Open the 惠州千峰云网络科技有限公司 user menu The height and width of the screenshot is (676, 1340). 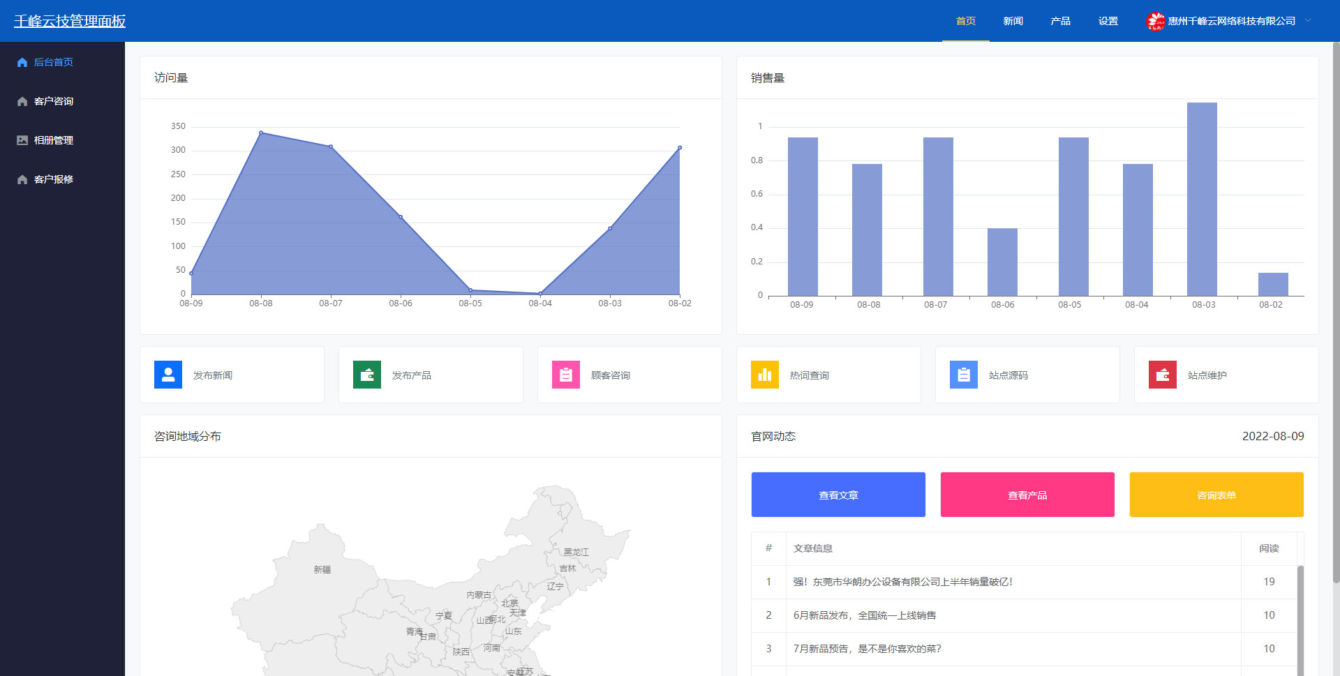(x=1231, y=22)
